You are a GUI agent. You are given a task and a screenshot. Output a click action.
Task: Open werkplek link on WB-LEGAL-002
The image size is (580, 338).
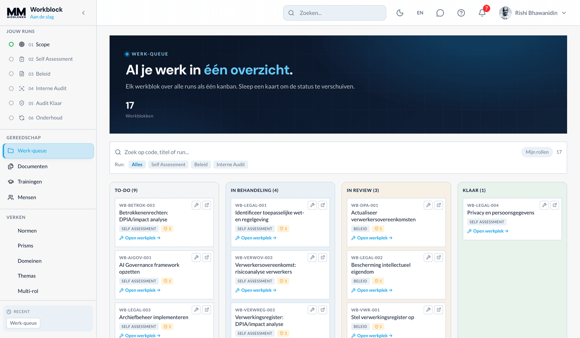(x=372, y=290)
